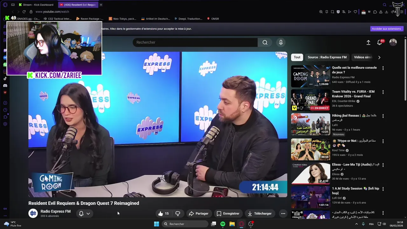
Task: Open options menu for 1 A.M Study Session
Action: pyautogui.click(x=383, y=189)
